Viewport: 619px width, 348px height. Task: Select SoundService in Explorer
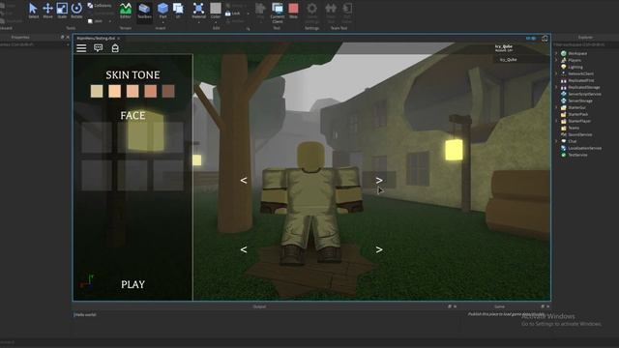tap(579, 134)
